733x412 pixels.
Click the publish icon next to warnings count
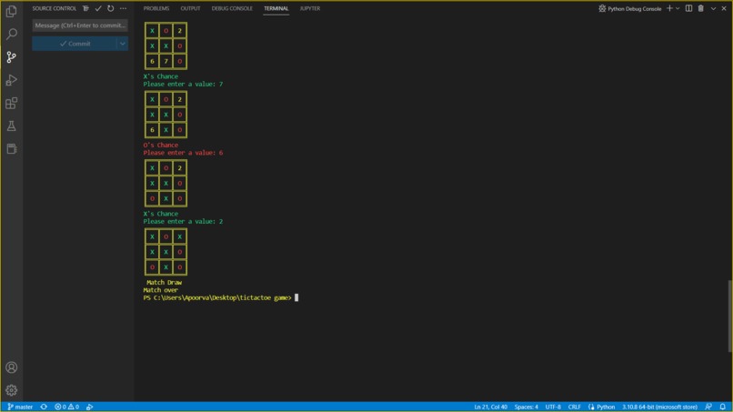tap(90, 407)
